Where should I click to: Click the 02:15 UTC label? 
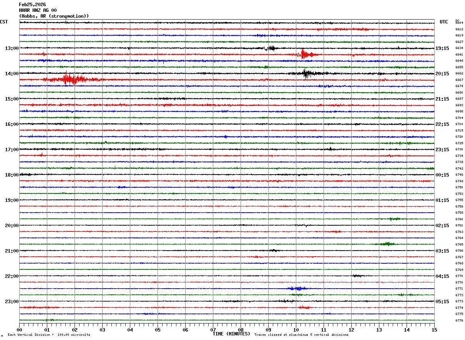[x=442, y=226]
